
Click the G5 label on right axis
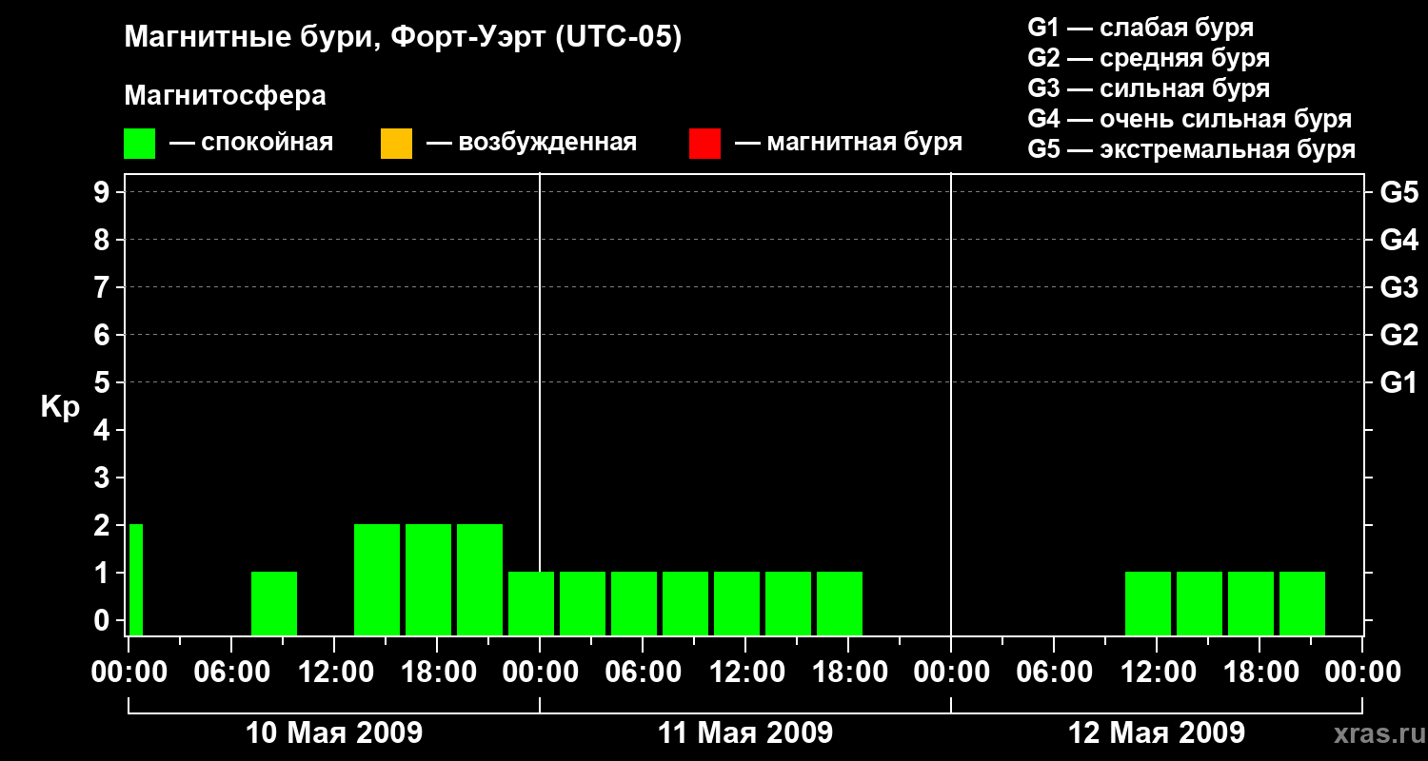coord(1398,192)
